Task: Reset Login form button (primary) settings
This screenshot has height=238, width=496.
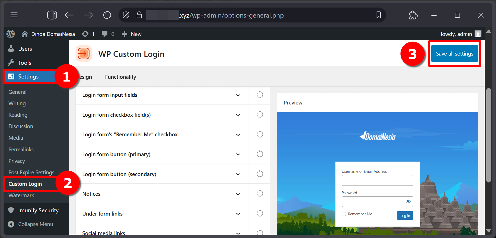Action: [260, 154]
